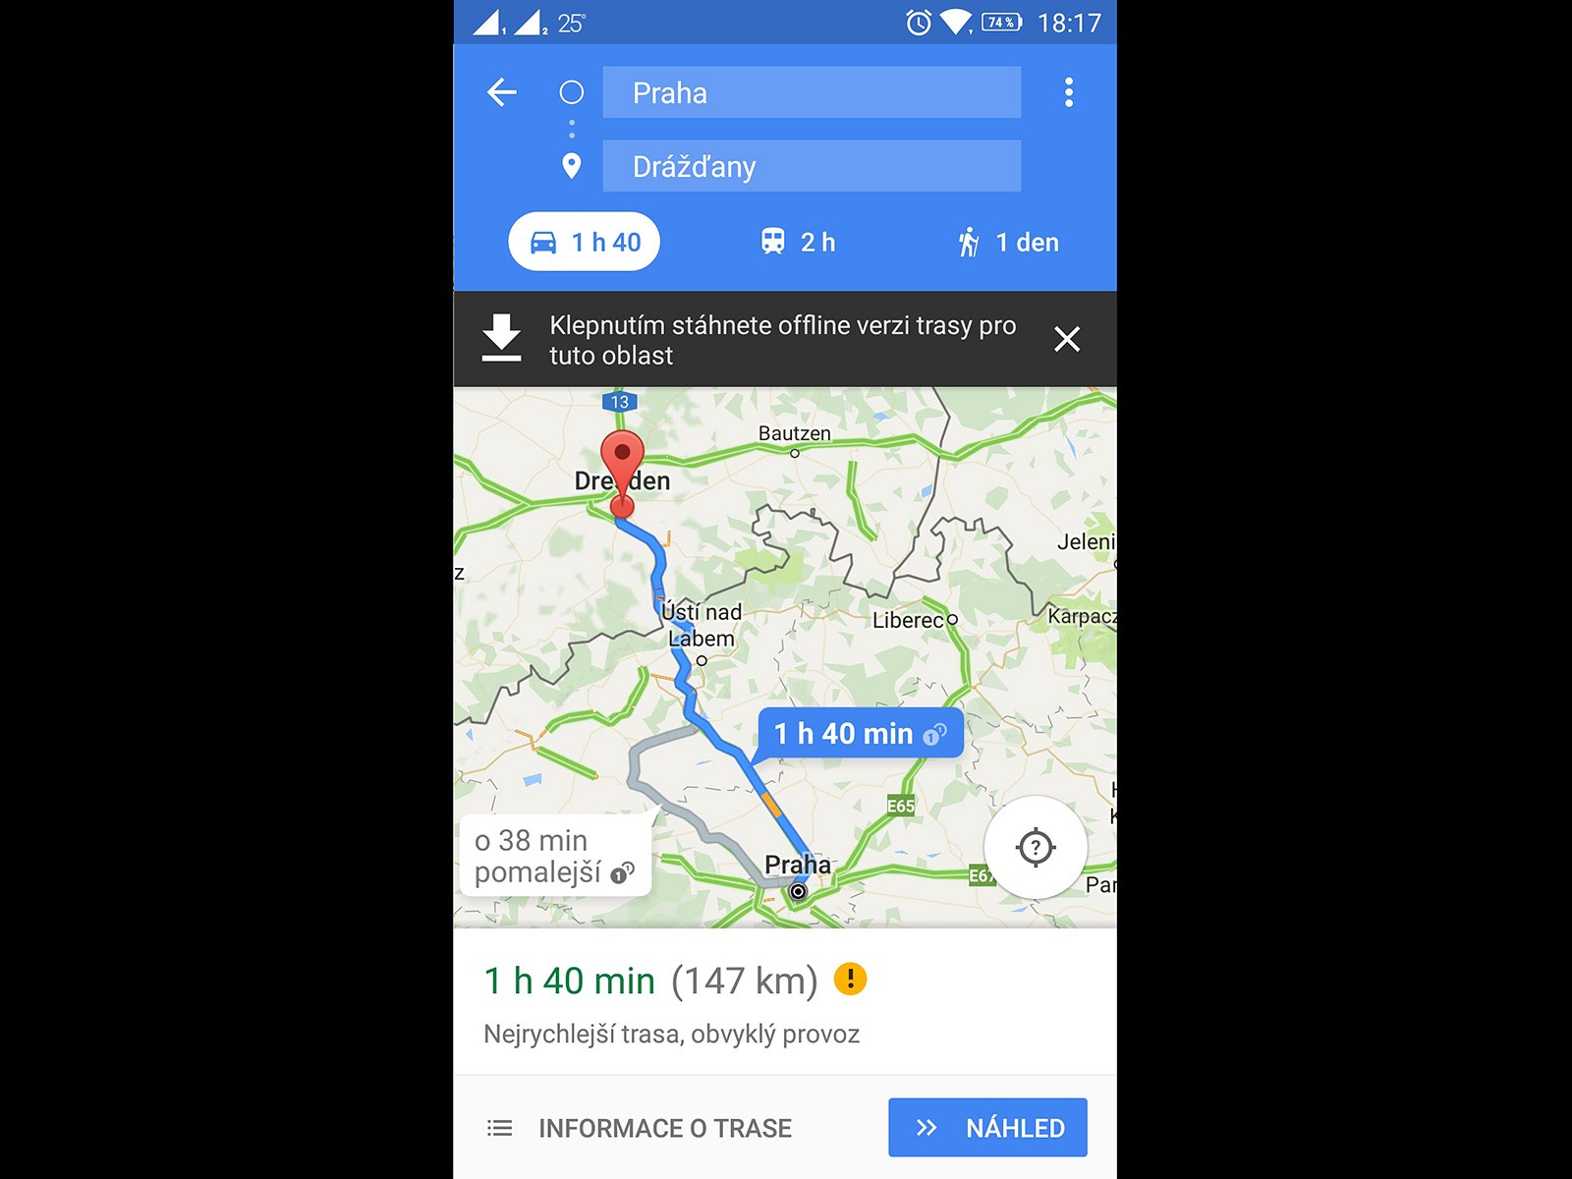
Task: Tap the yellow route warning icon
Action: [850, 979]
